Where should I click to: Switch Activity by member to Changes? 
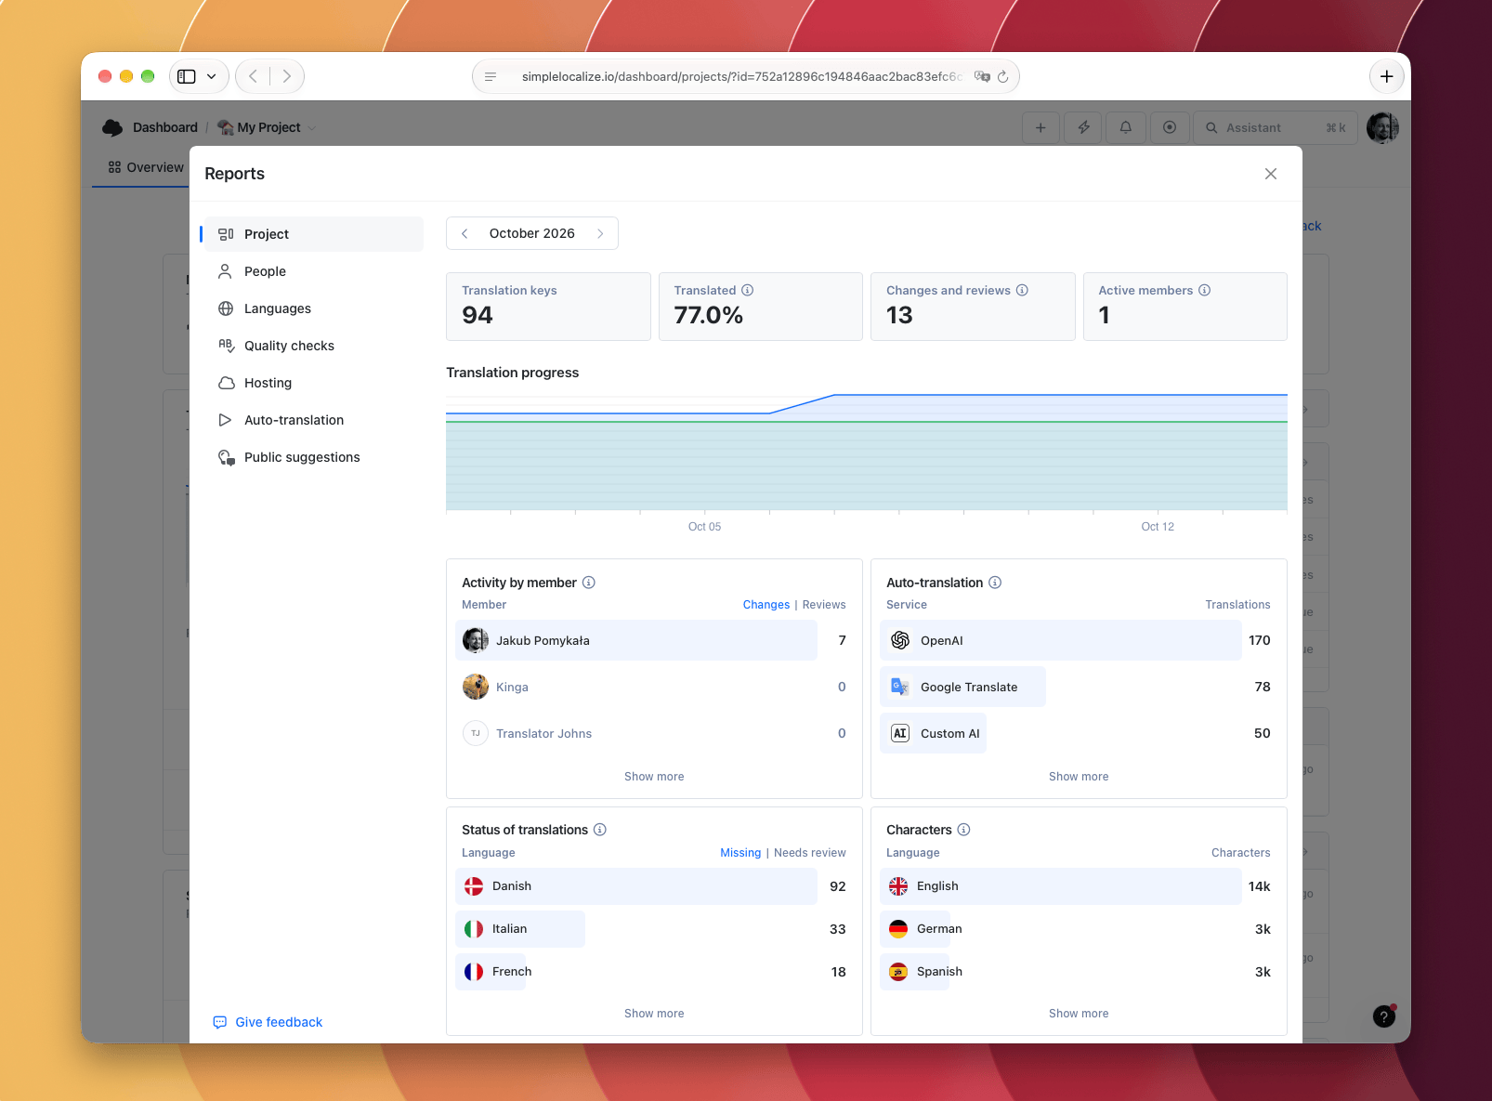point(766,605)
